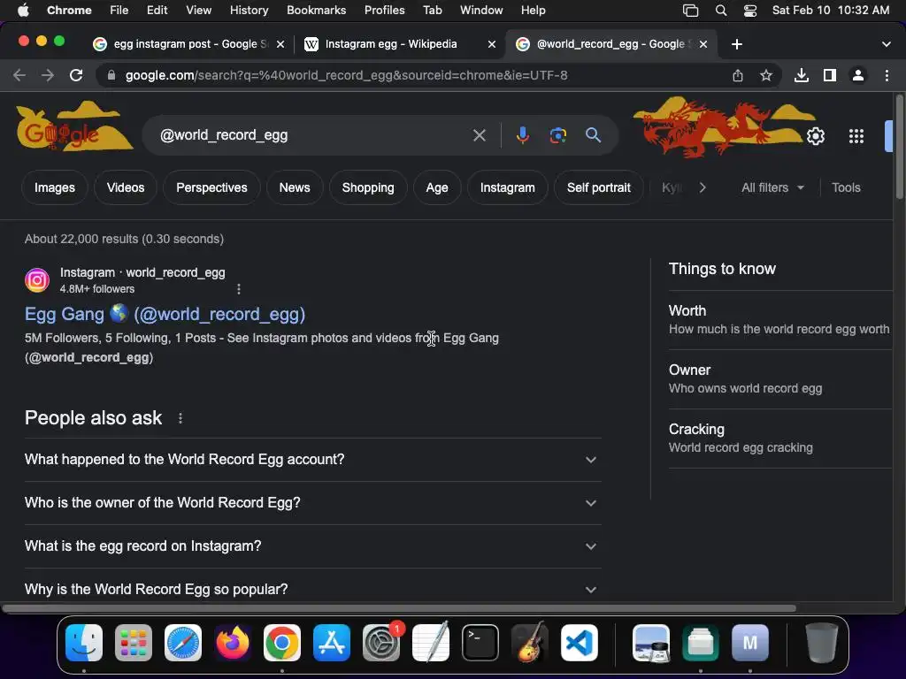Open the Worth topic under Things to know

[780, 320]
